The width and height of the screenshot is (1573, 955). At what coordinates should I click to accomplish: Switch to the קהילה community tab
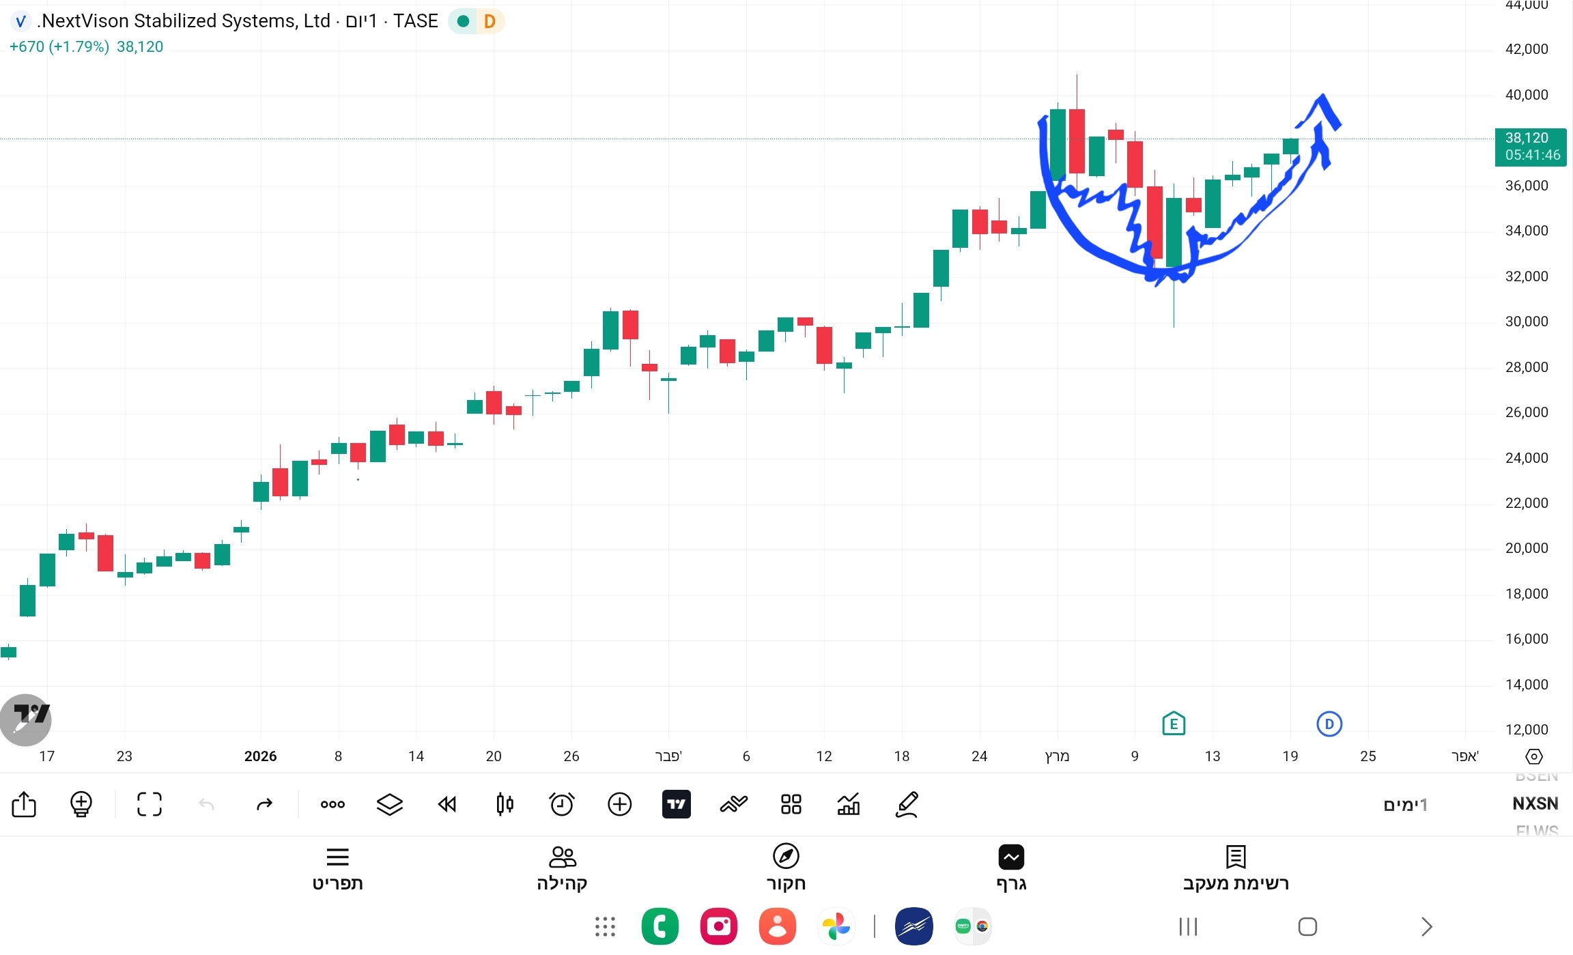click(x=562, y=868)
